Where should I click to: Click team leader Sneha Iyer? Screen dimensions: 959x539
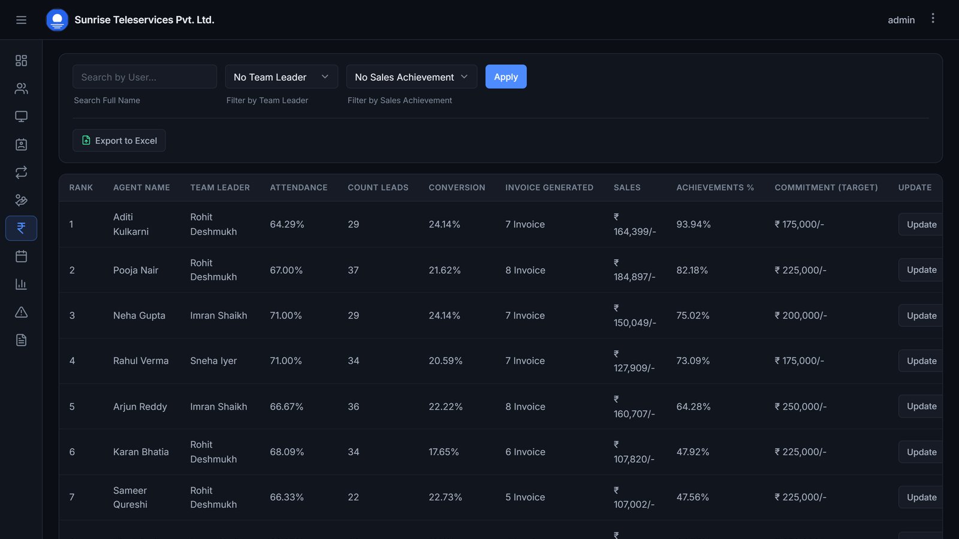213,361
